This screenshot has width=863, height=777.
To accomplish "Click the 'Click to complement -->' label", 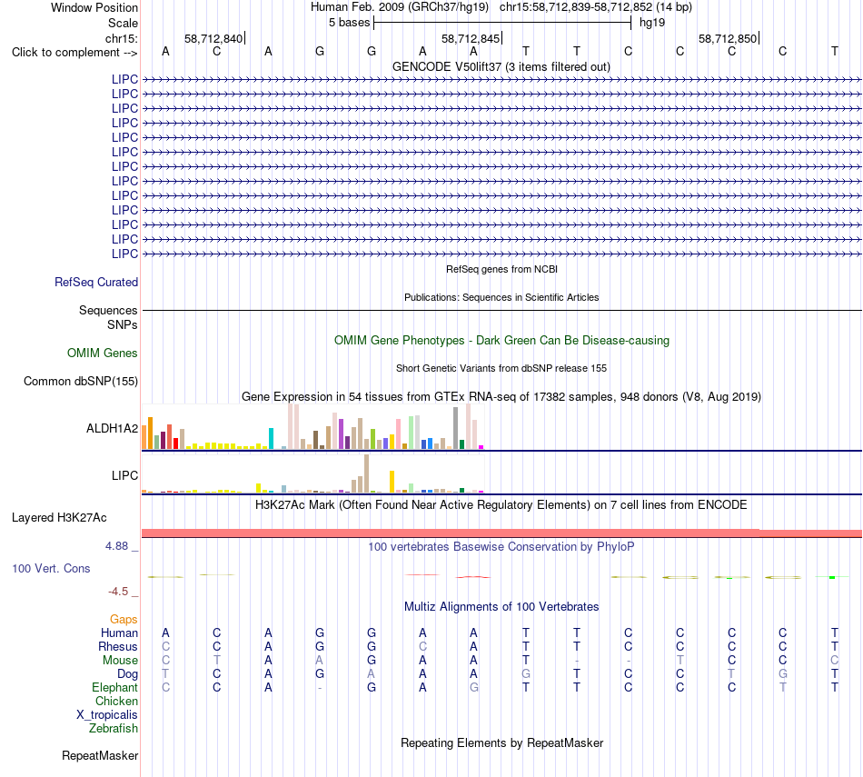I will coord(74,53).
